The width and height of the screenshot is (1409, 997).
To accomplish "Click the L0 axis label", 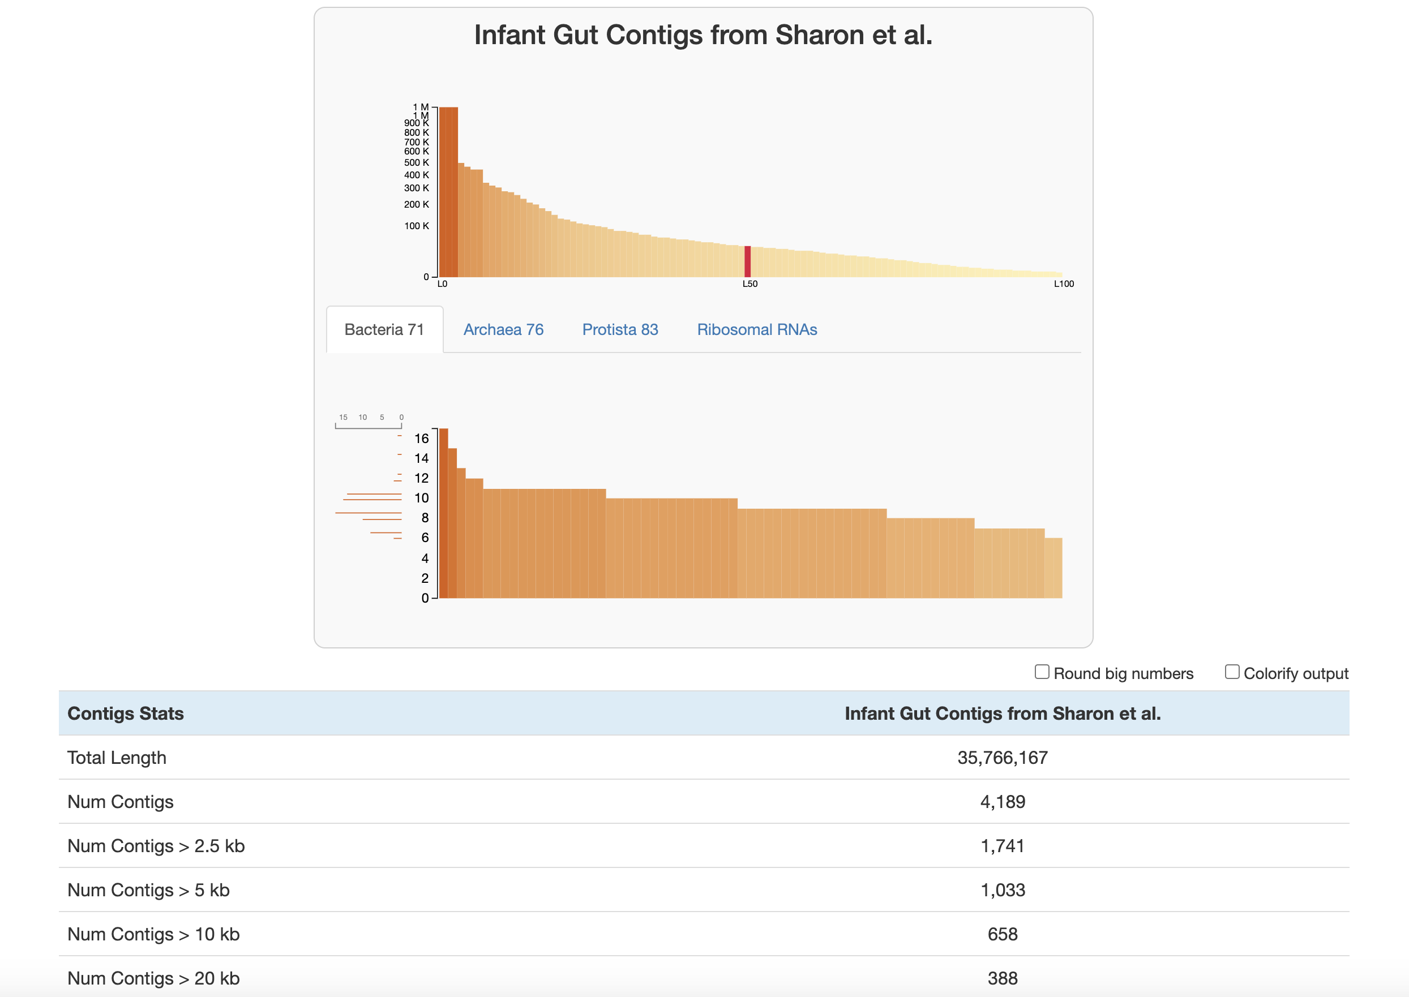I will pyautogui.click(x=442, y=283).
